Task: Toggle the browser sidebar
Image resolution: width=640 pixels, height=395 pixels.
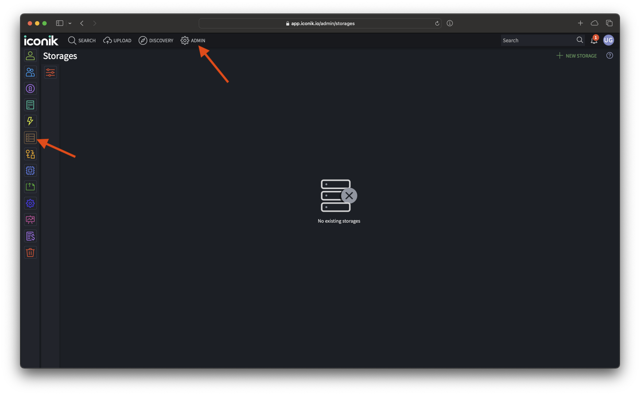Action: [60, 23]
